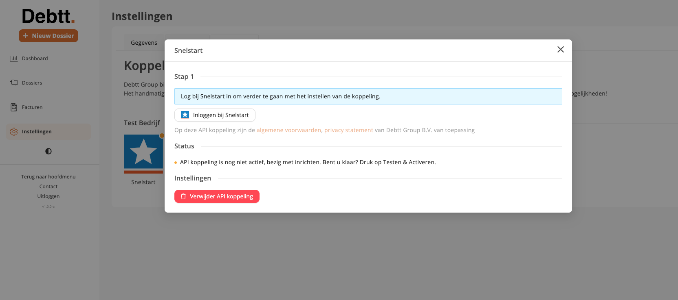Open the Contact link in sidebar

coord(48,187)
